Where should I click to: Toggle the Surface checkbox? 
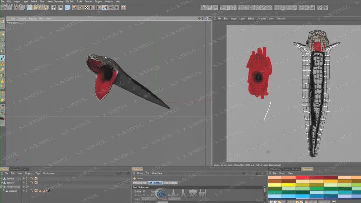click(144, 195)
